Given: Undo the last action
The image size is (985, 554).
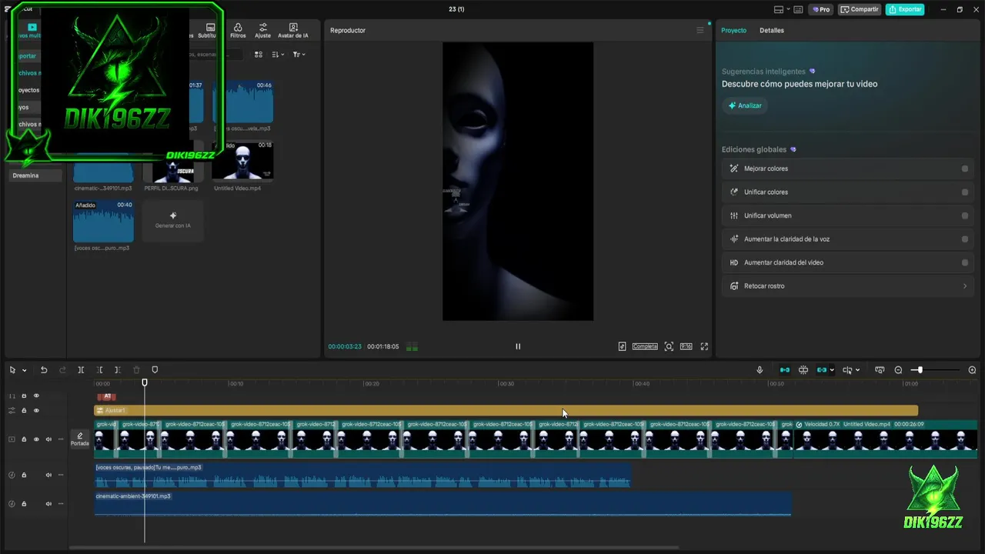Looking at the screenshot, I should 44,370.
